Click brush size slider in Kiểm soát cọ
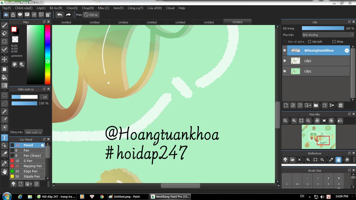Viewport: 356px width, 200px height. coord(25,97)
